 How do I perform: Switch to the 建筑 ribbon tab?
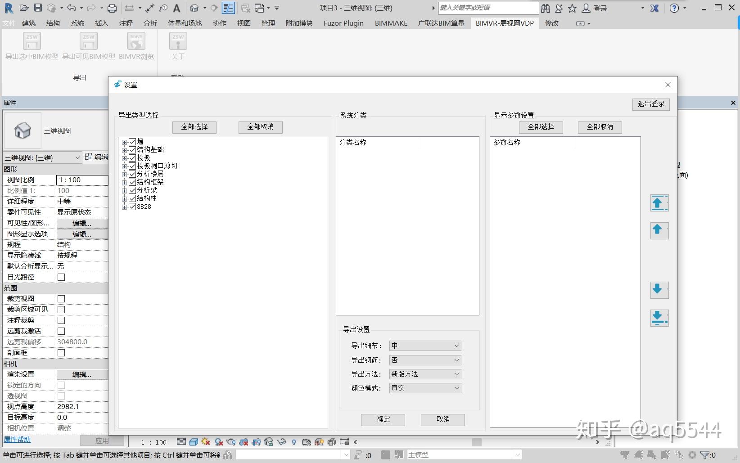pyautogui.click(x=29, y=23)
